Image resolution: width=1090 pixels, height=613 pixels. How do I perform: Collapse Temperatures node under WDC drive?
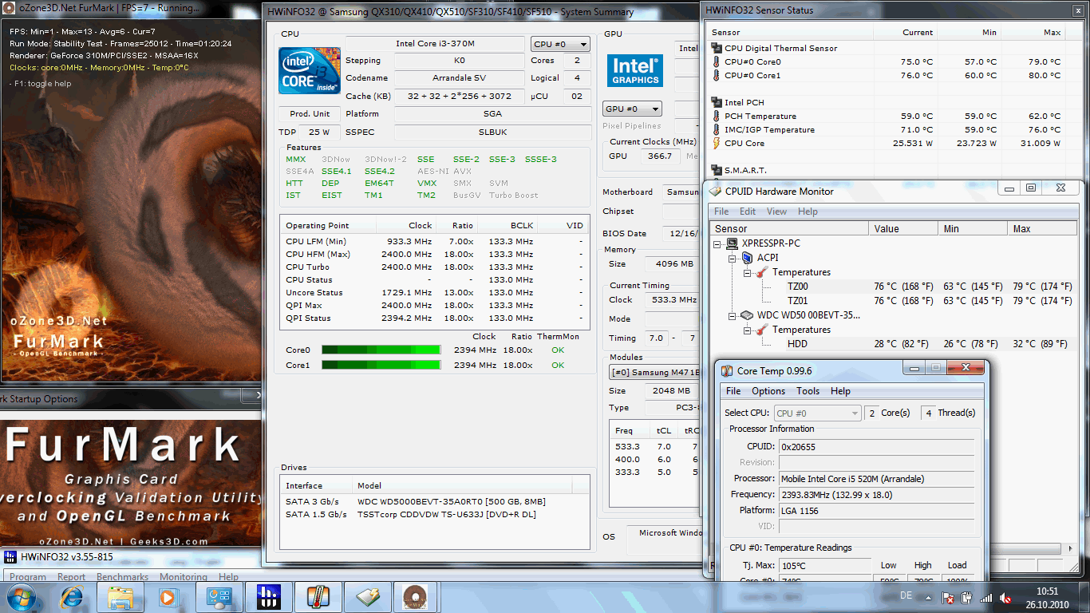747,330
